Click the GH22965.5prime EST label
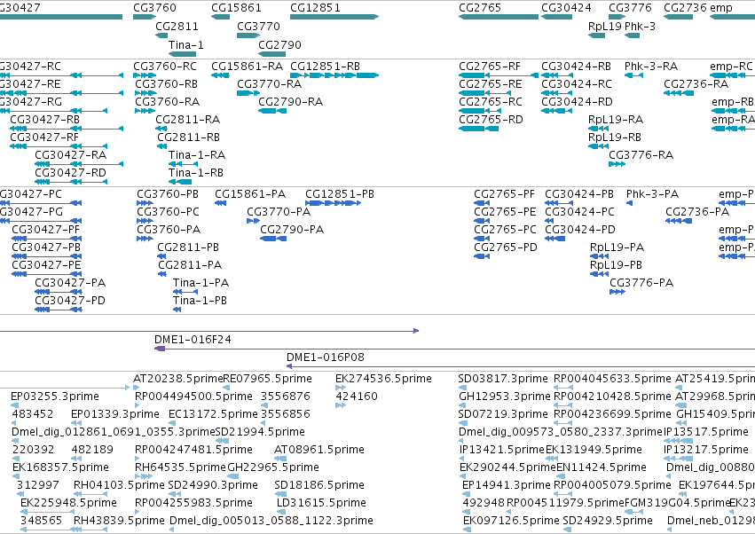 (273, 468)
